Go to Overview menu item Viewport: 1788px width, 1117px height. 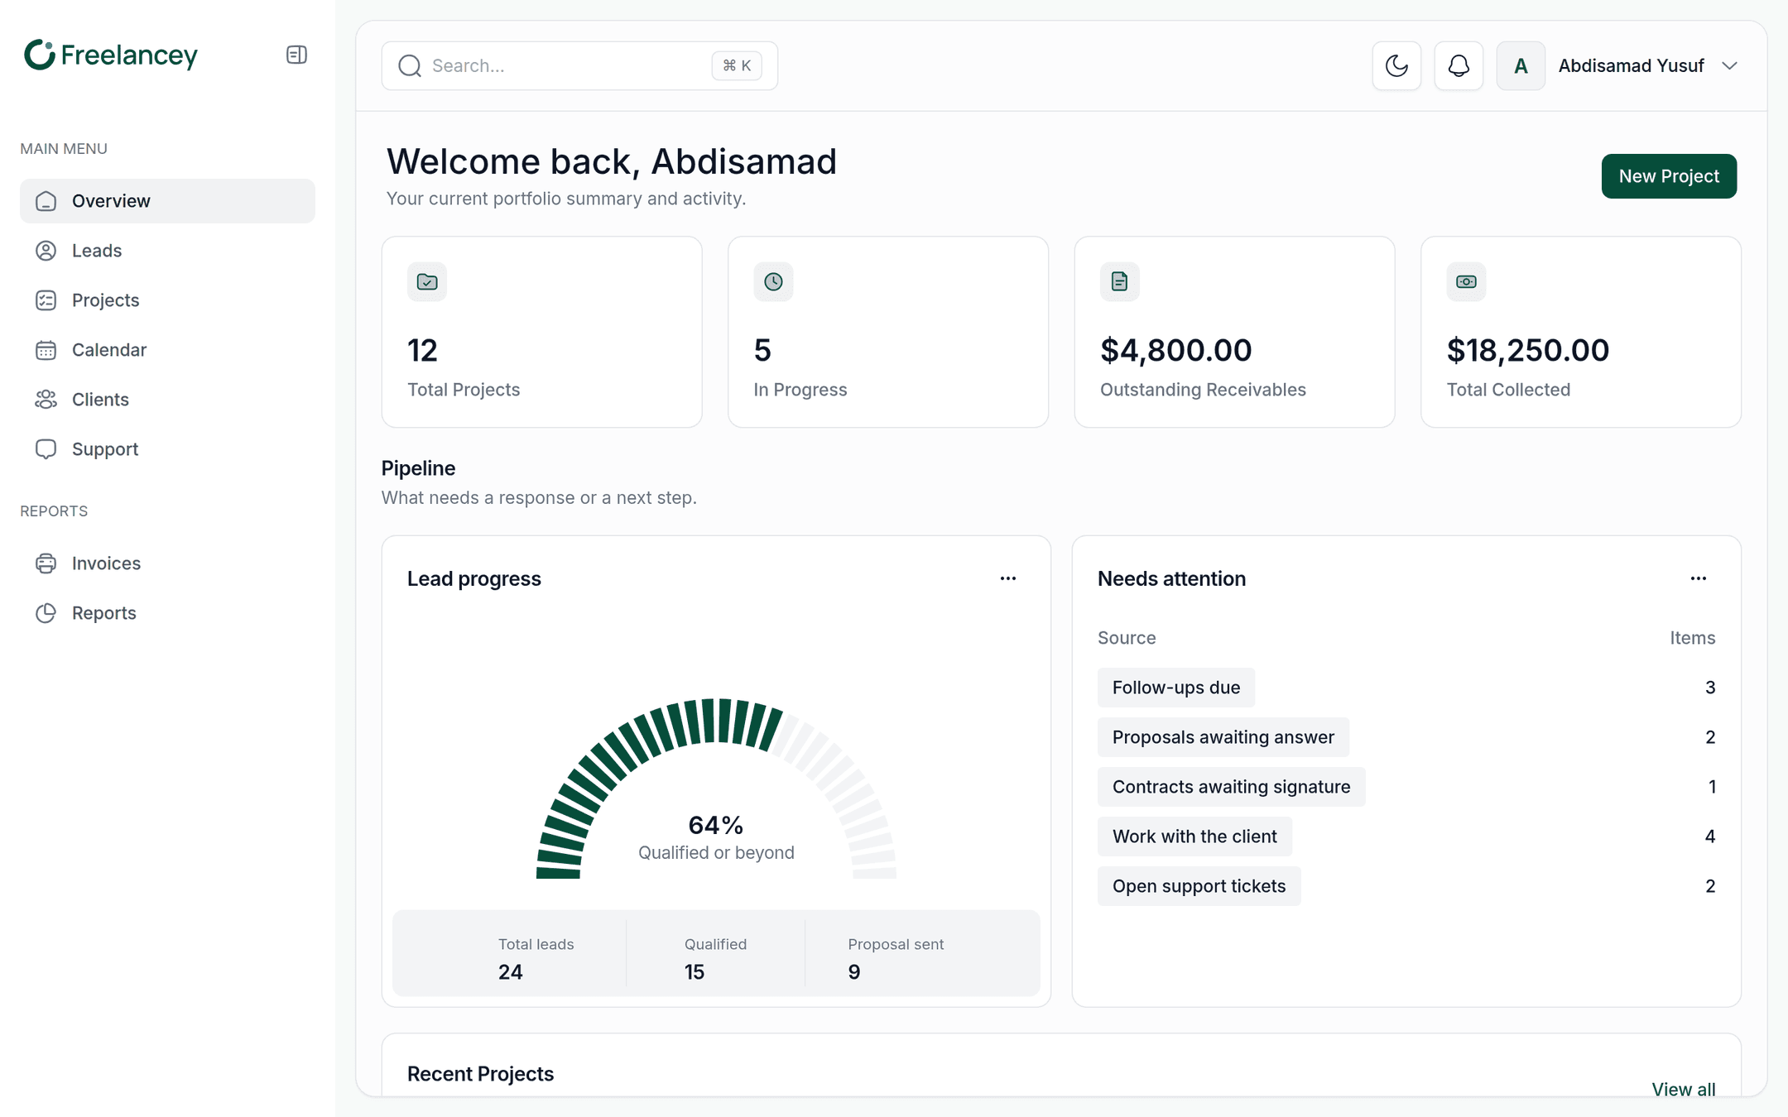point(167,201)
